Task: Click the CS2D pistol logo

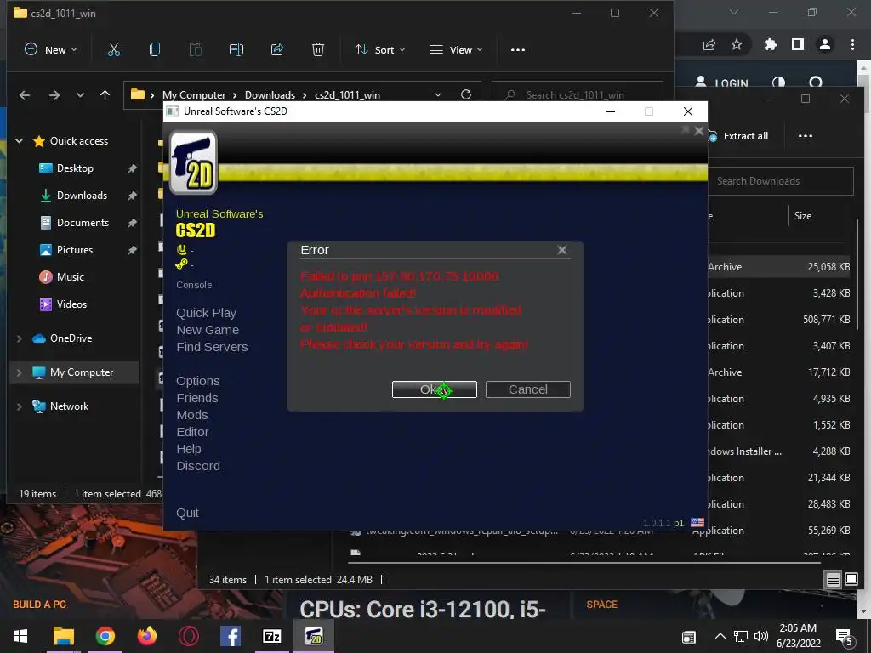Action: click(x=193, y=162)
